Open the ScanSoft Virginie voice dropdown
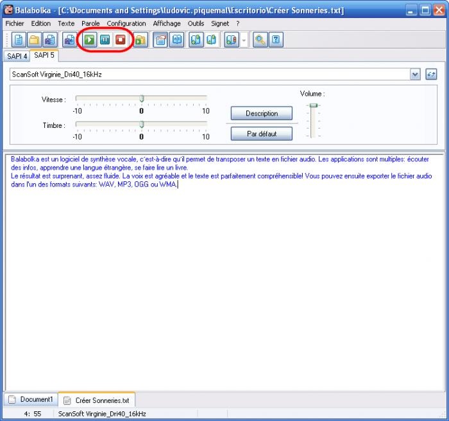This screenshot has height=421, width=449. pos(415,75)
